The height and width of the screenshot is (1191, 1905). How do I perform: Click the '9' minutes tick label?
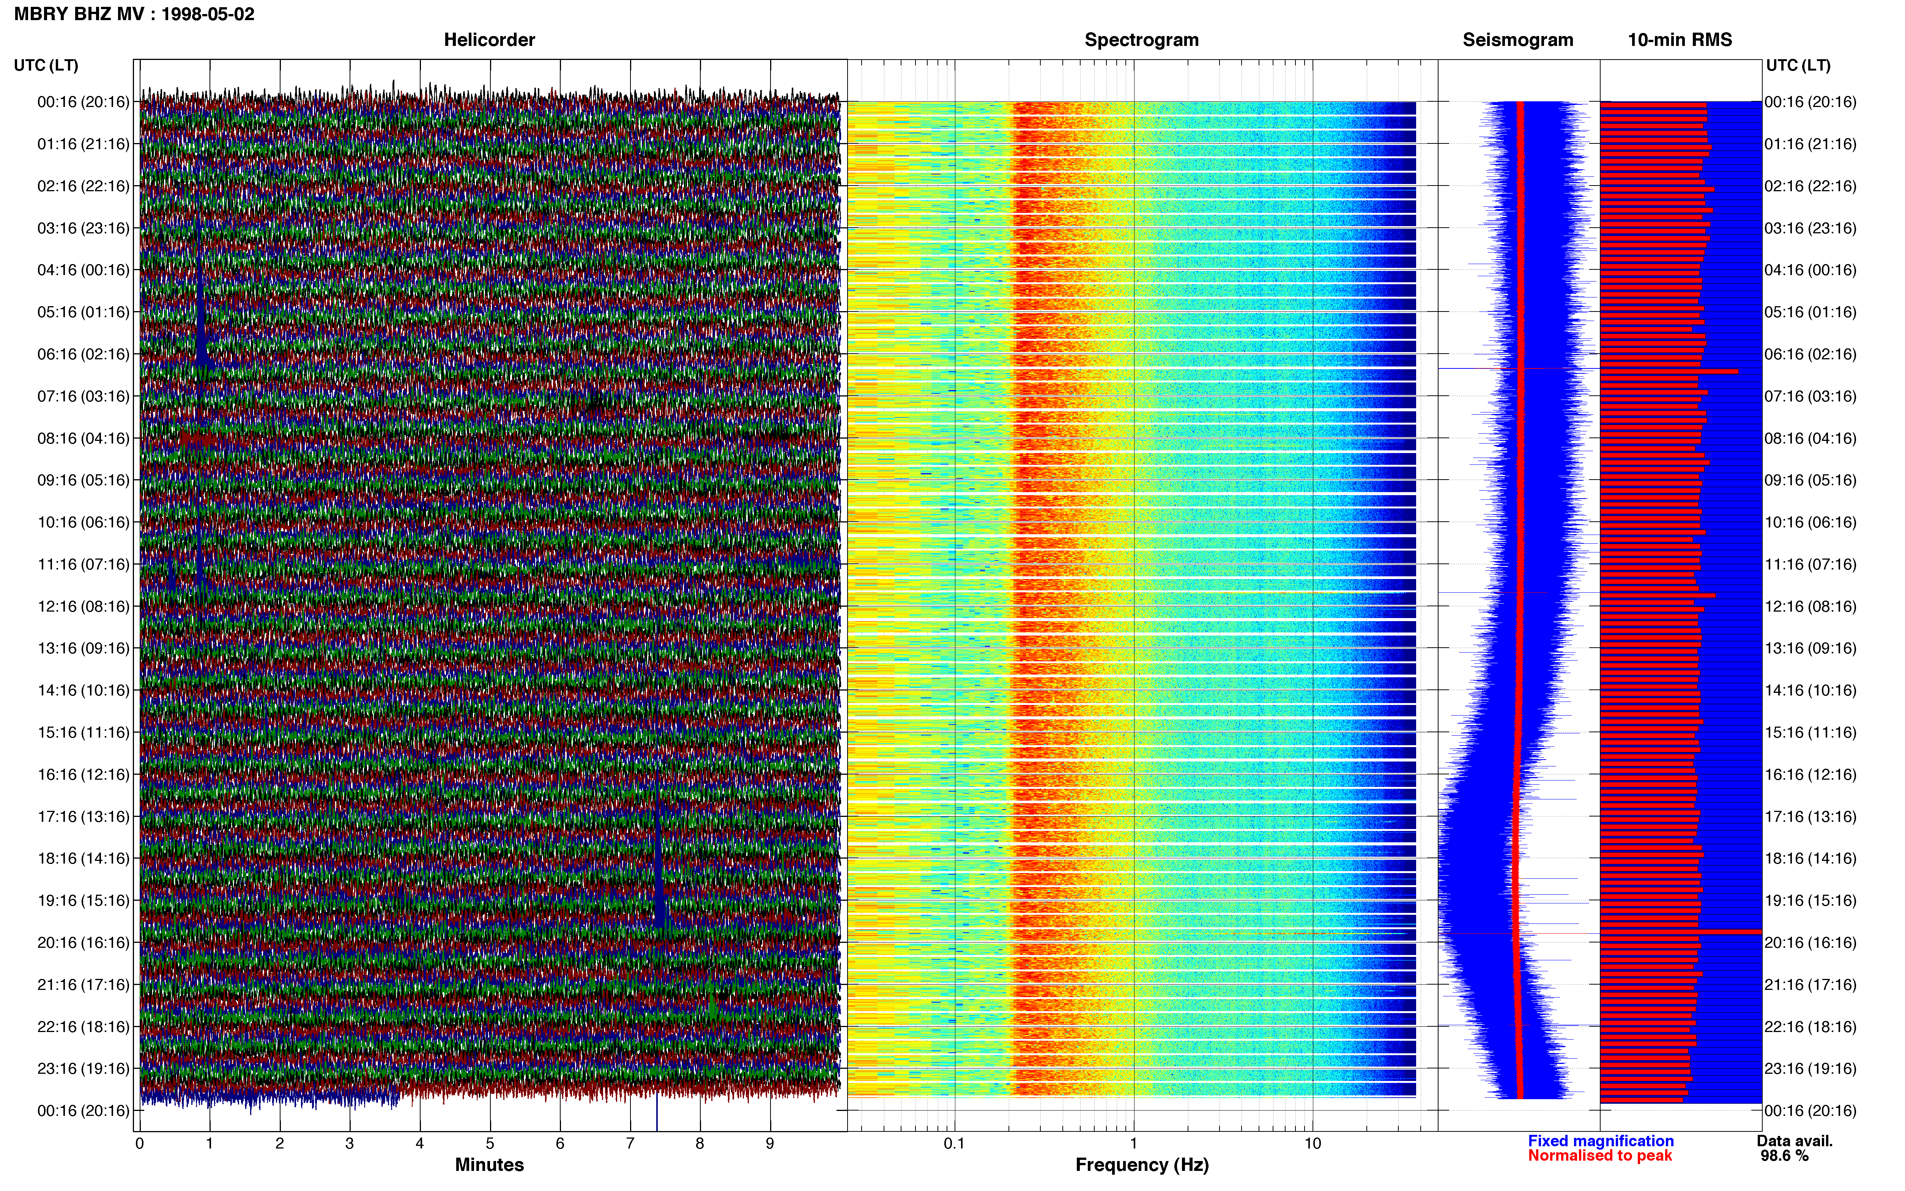click(x=770, y=1144)
